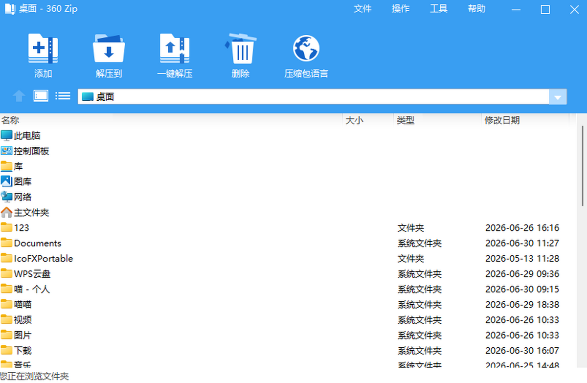Click the folder icon of 123

pyautogui.click(x=6, y=227)
